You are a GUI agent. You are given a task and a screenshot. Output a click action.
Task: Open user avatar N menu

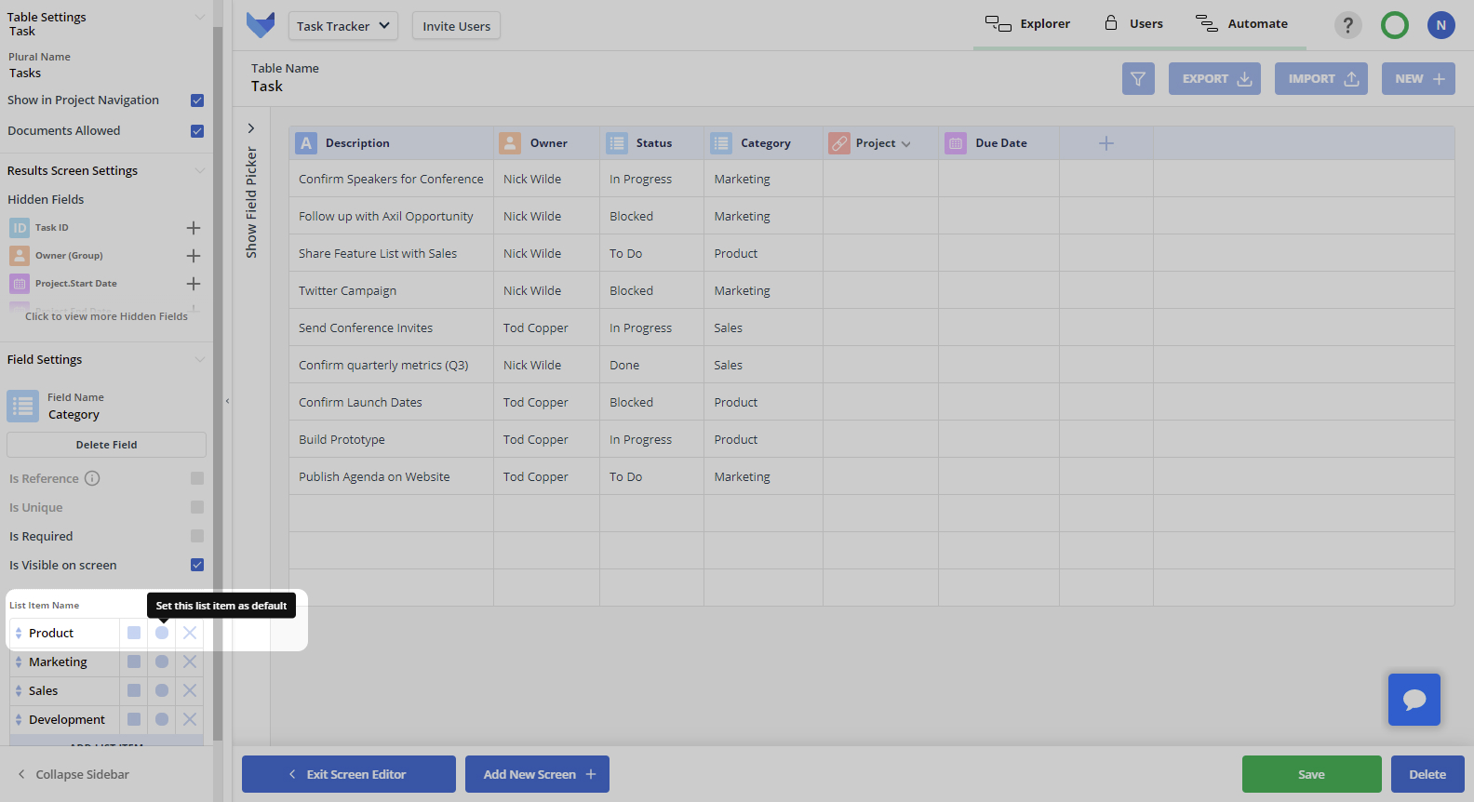(1440, 25)
